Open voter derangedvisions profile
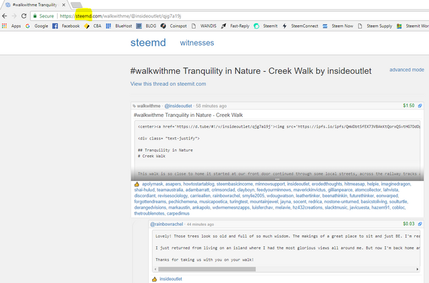 click(x=150, y=208)
